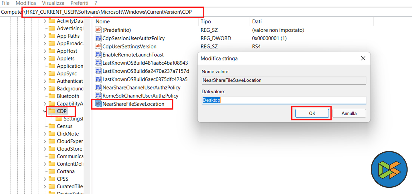Screen dimensions: 412x194
Task: Select the CuratedTile key in tree
Action: [x=70, y=187]
